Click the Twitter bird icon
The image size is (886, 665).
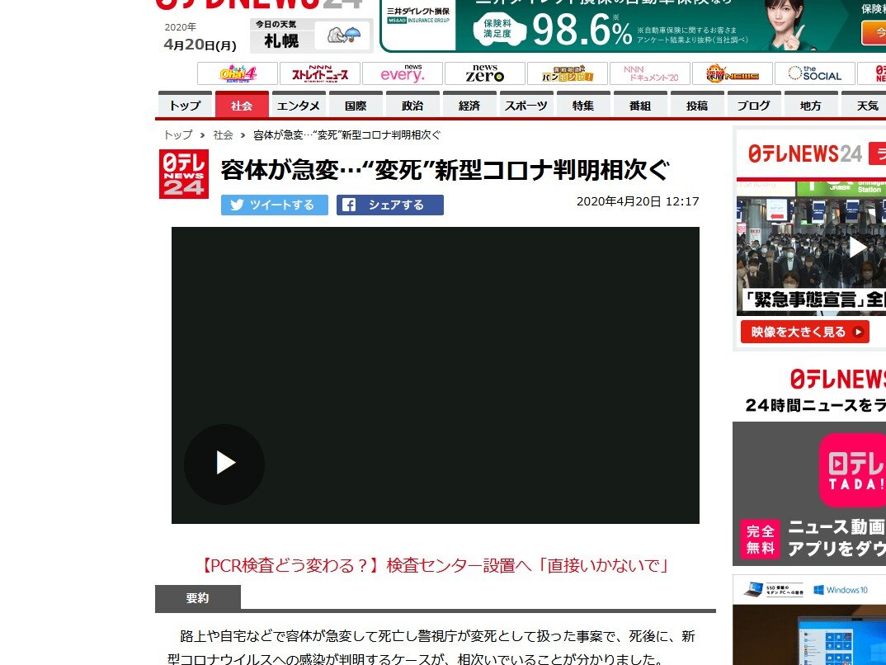click(x=238, y=205)
